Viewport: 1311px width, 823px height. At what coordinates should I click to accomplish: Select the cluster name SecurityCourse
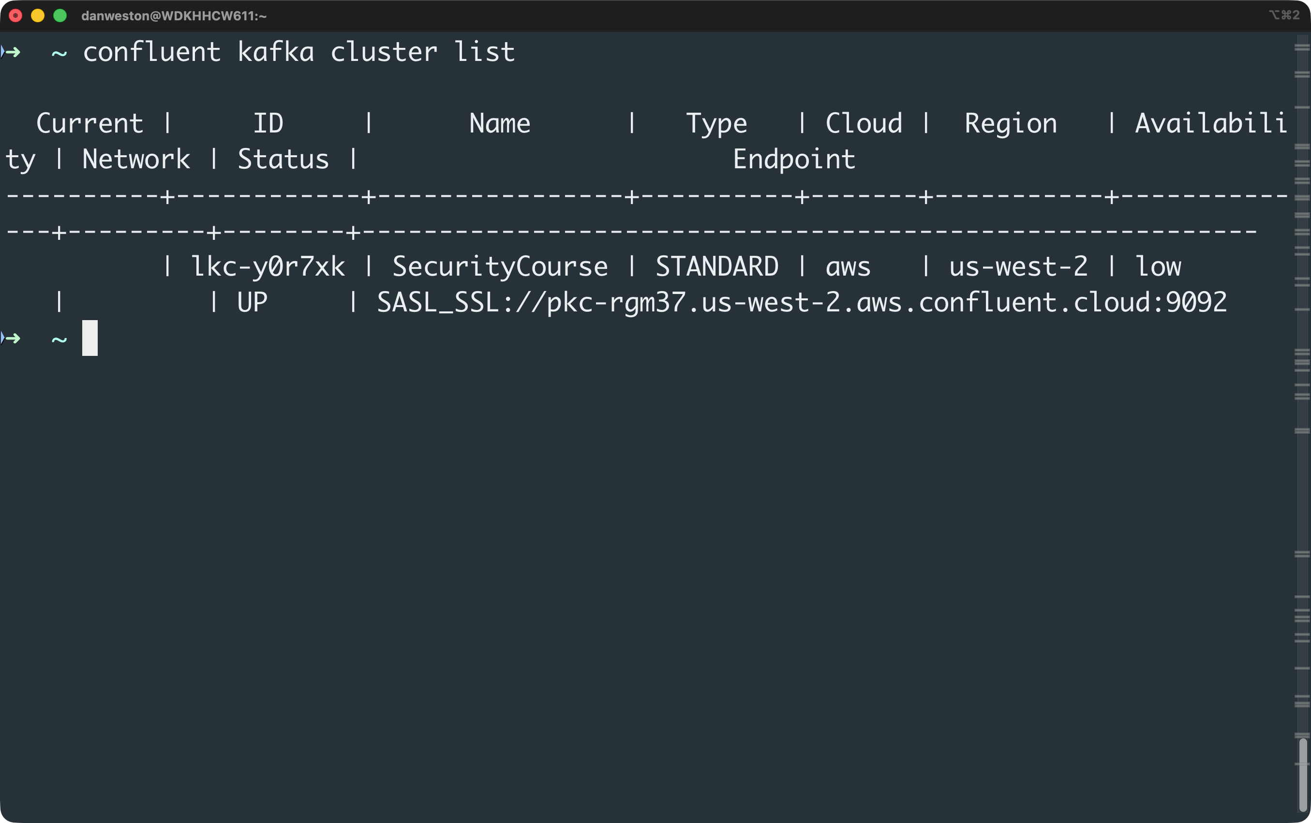click(500, 266)
